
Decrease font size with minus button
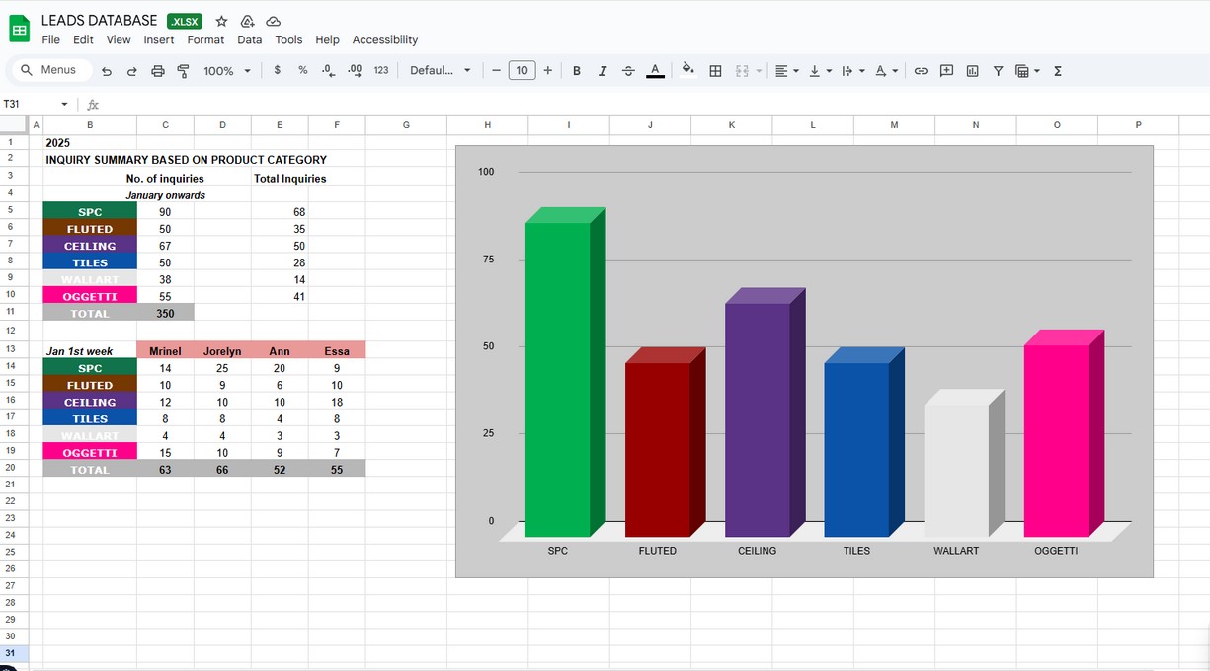[496, 70]
